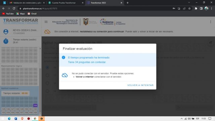Click the Finalizar evaluación dialog title
Viewport: 215px width, 121px height.
point(78,49)
